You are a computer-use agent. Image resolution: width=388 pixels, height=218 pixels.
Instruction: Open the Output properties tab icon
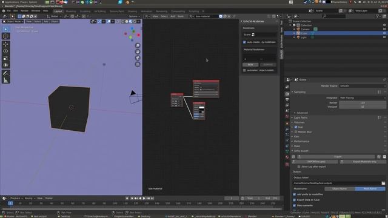click(287, 99)
